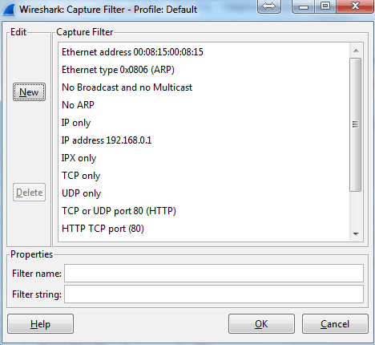
Task: Focus the Filter name input field
Action: pyautogui.click(x=214, y=273)
